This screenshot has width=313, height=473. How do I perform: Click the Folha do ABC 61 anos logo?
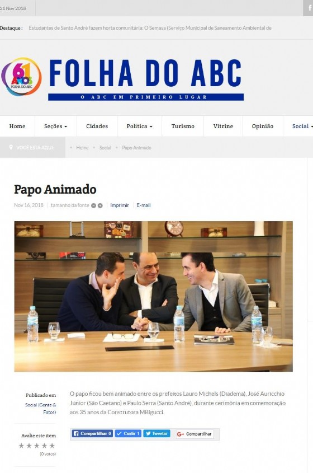point(21,77)
